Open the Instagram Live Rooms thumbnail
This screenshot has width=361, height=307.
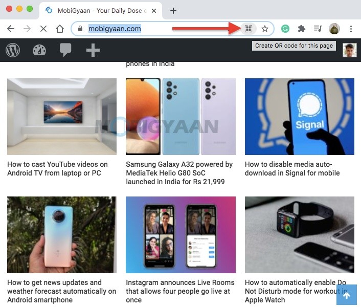click(x=180, y=235)
